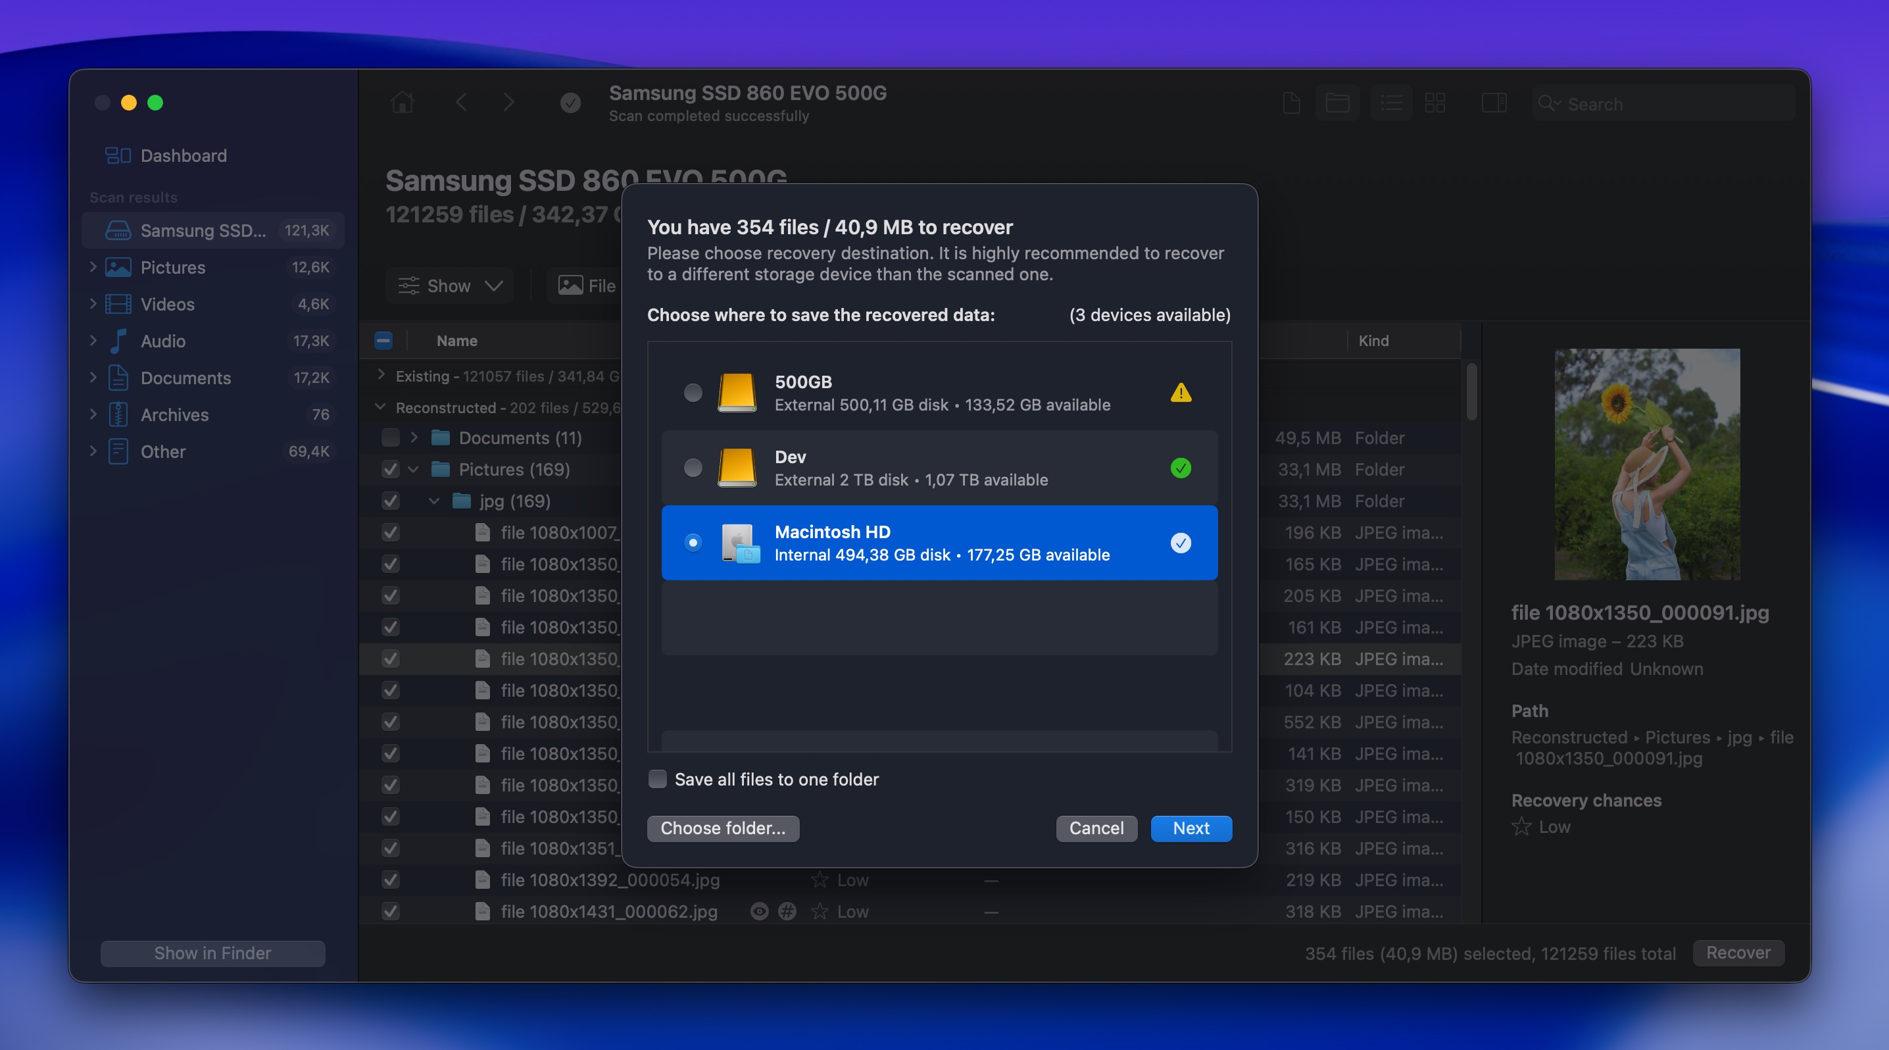Click the Home icon in the toolbar
The image size is (1889, 1050).
pyautogui.click(x=402, y=103)
